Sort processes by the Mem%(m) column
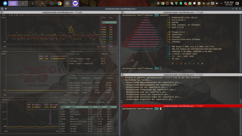The width and height of the screenshot is (242, 136). (101, 102)
